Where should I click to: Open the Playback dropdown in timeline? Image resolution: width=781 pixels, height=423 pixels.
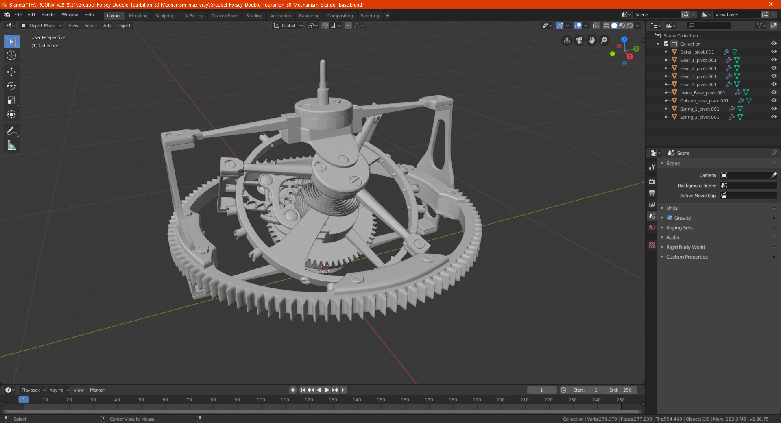click(33, 390)
